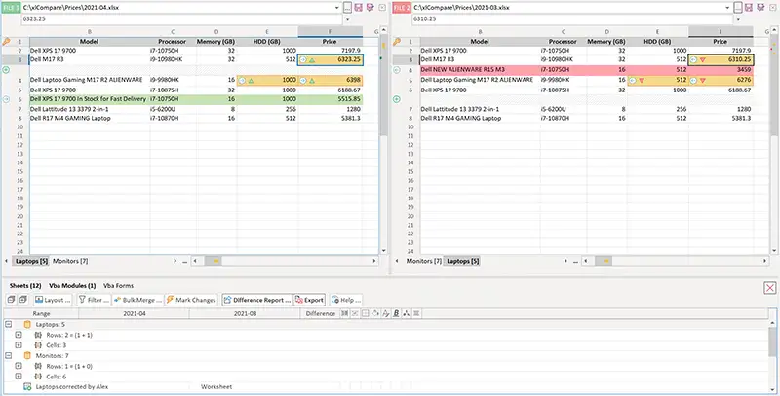Toggle first icon right of Difference header
Screen dimensions: 780x396
coord(344,313)
